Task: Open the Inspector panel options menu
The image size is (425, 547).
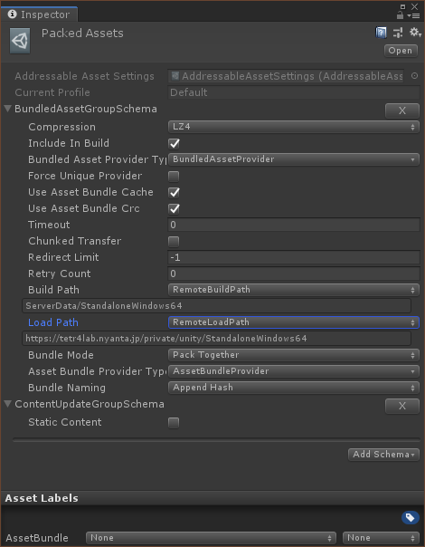Action: [x=413, y=15]
